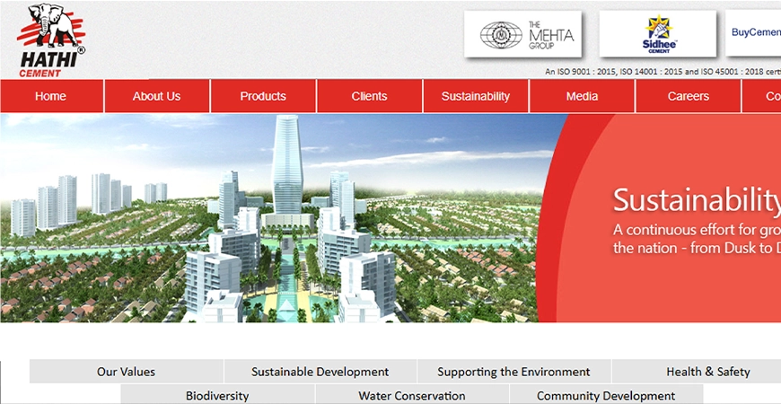Navigate to the Careers page

[x=688, y=96]
